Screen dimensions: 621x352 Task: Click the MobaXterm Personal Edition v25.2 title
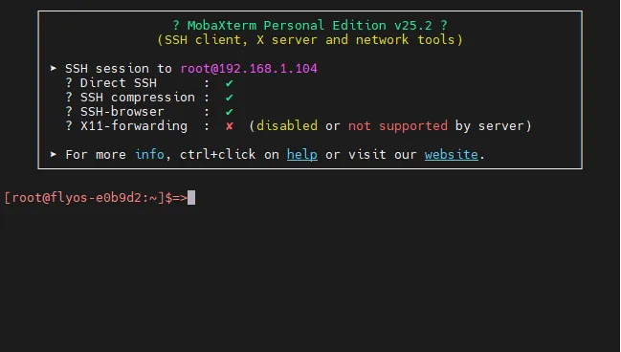point(310,25)
